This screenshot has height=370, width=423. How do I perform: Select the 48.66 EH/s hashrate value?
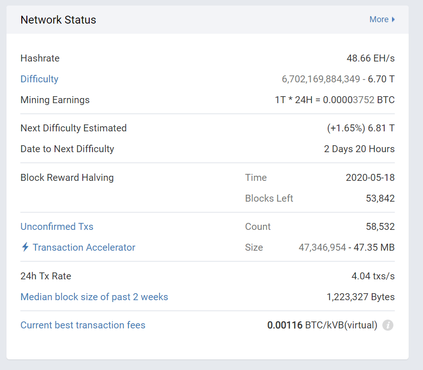pos(371,58)
